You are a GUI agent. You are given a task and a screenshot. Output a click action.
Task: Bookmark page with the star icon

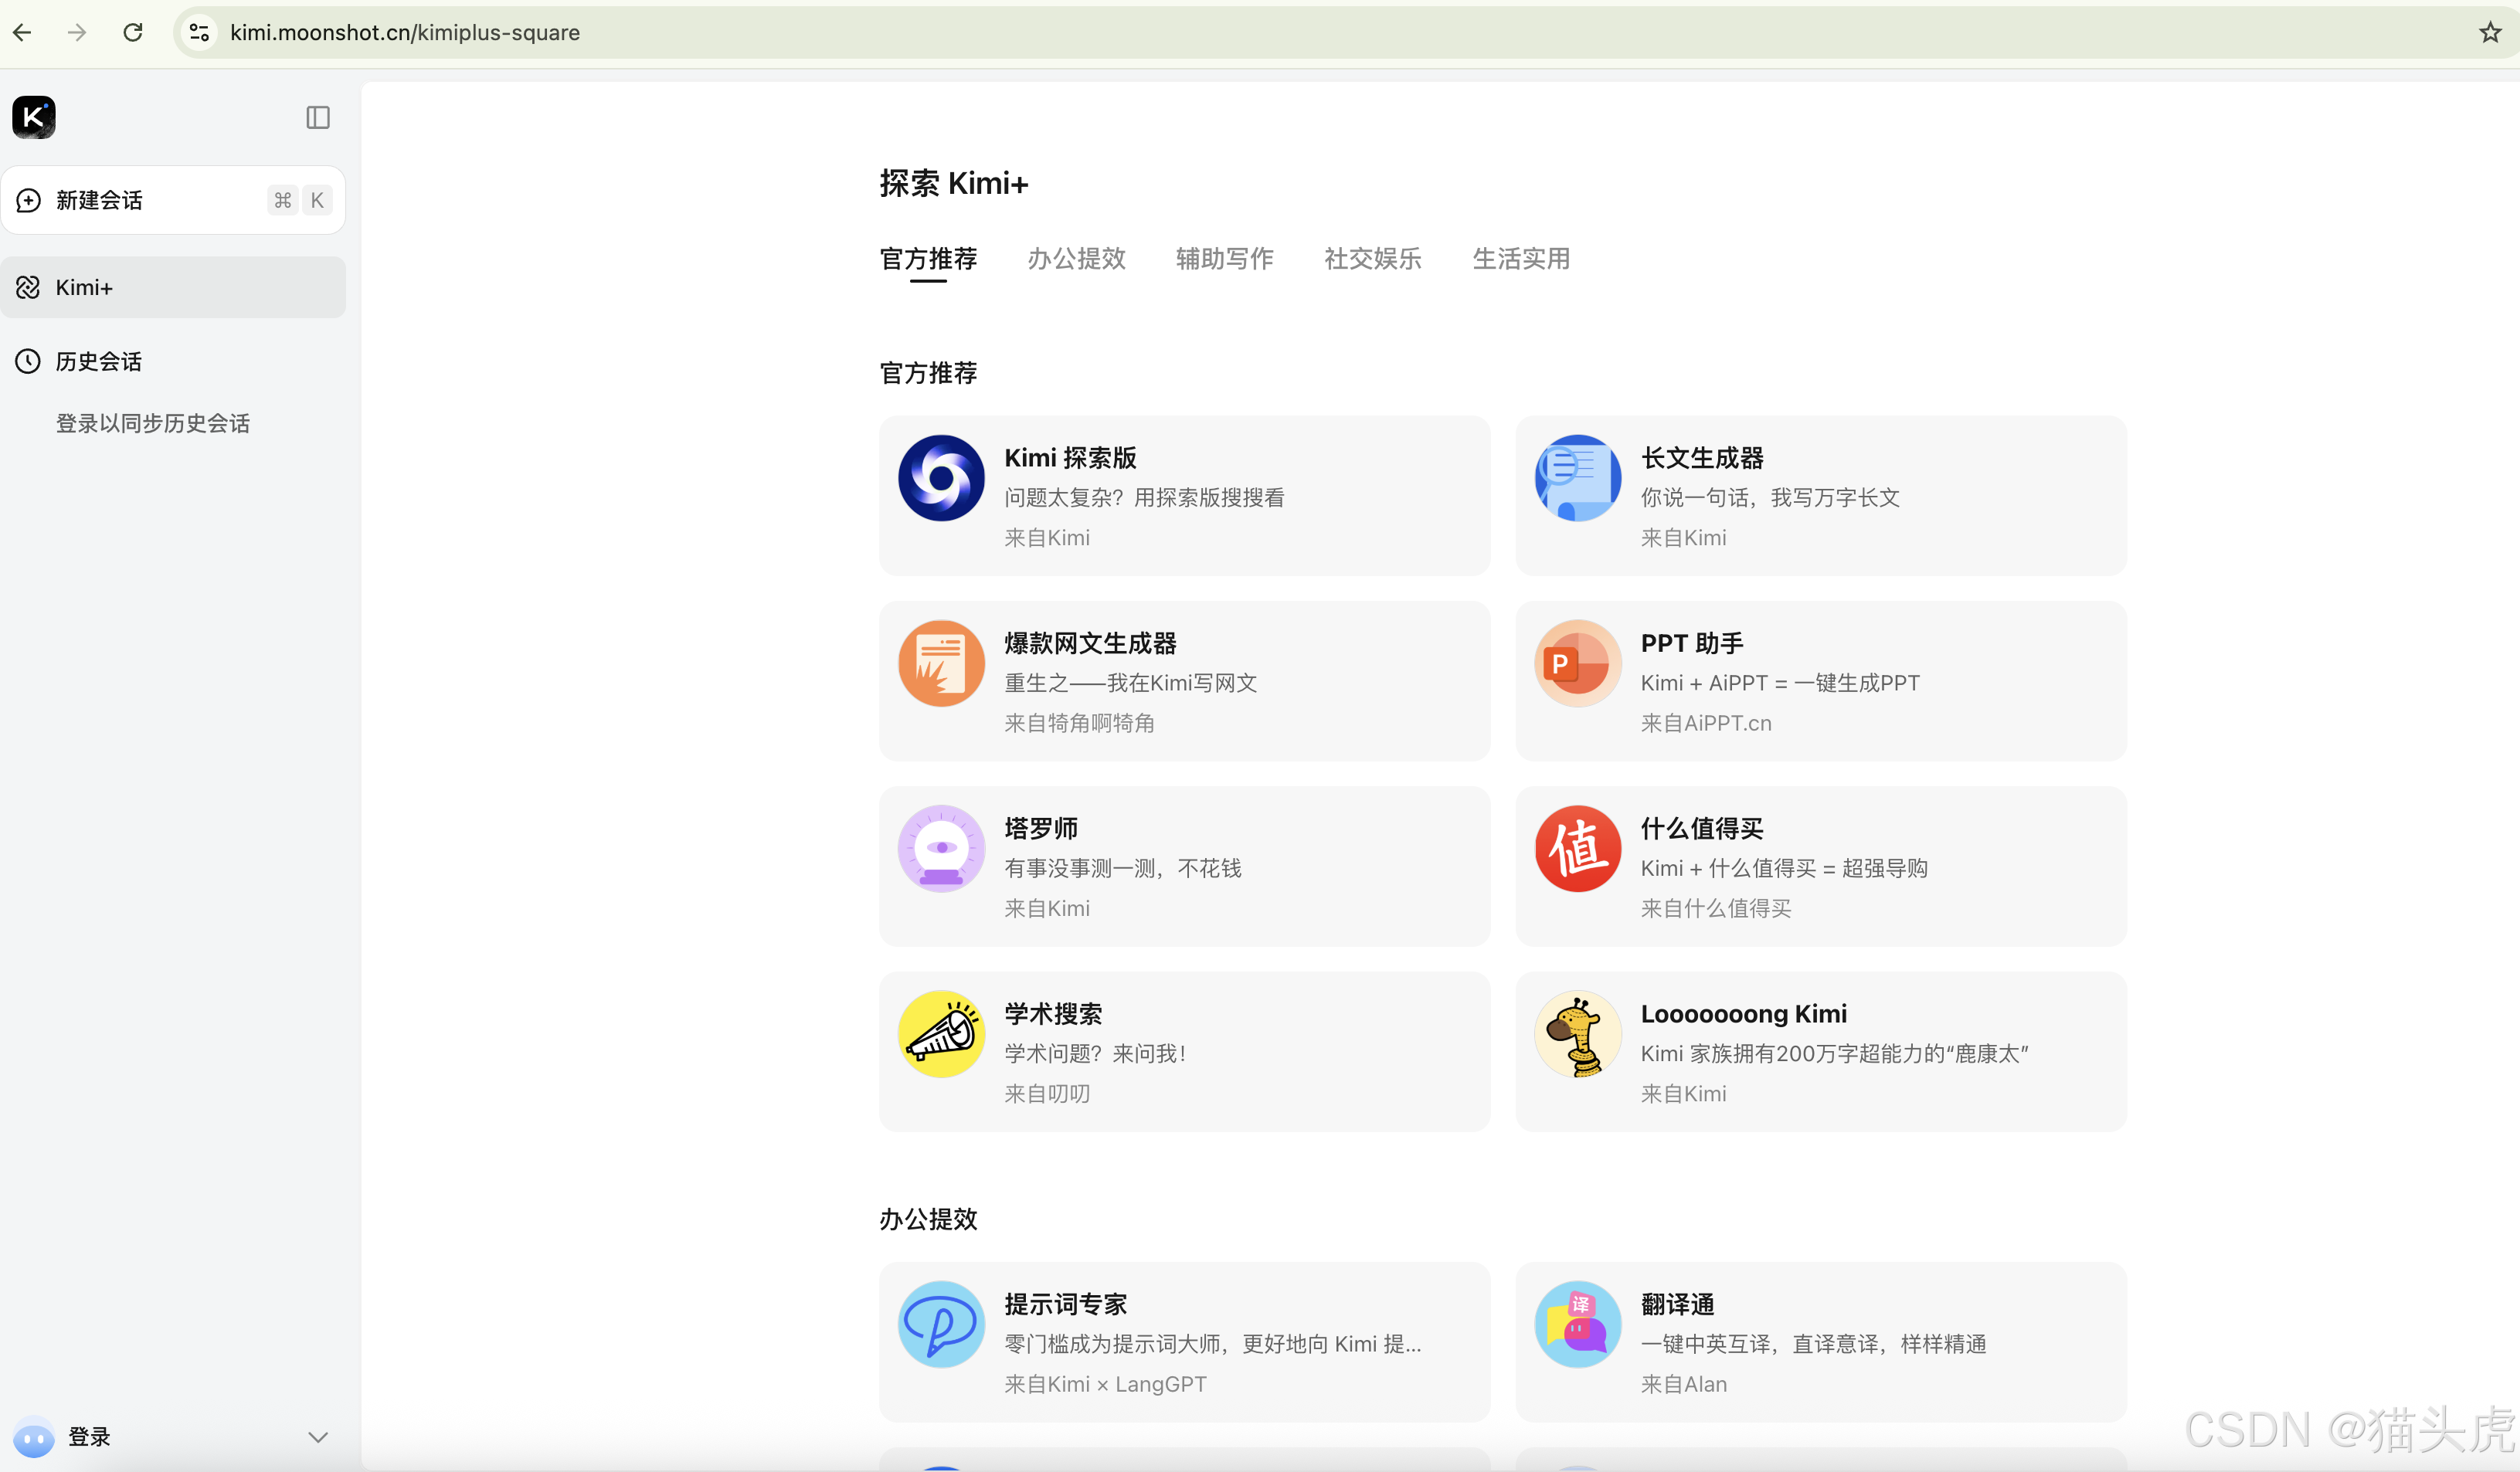[2490, 32]
